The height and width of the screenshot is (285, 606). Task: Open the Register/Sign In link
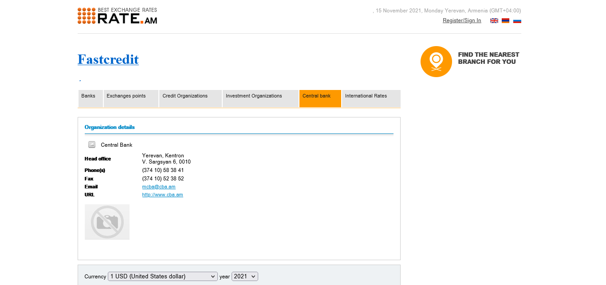pyautogui.click(x=461, y=21)
